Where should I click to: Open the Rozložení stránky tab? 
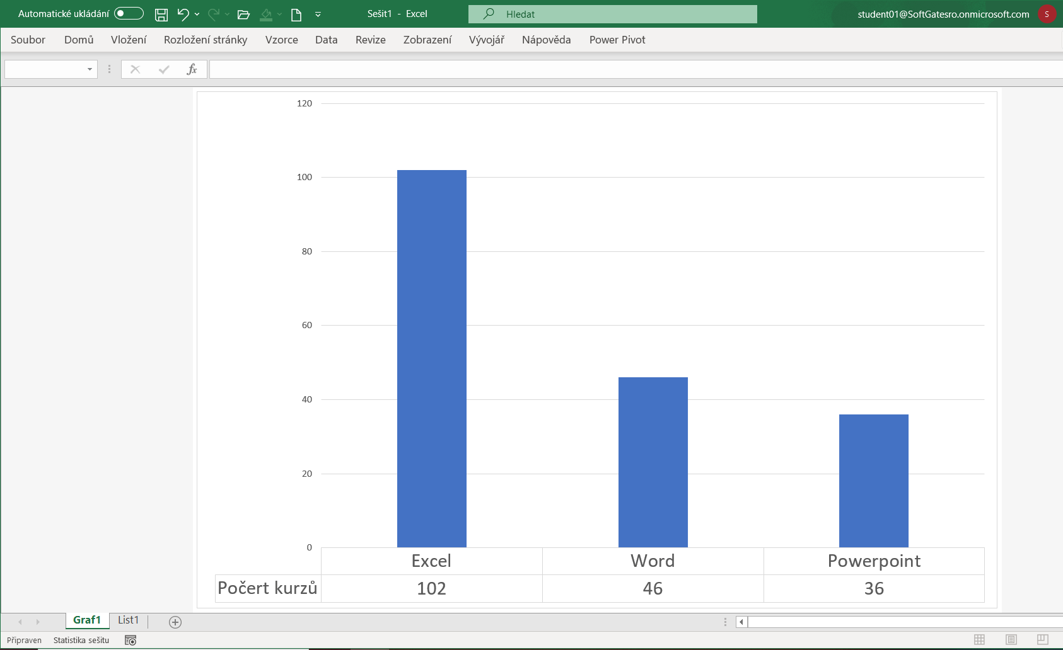206,40
